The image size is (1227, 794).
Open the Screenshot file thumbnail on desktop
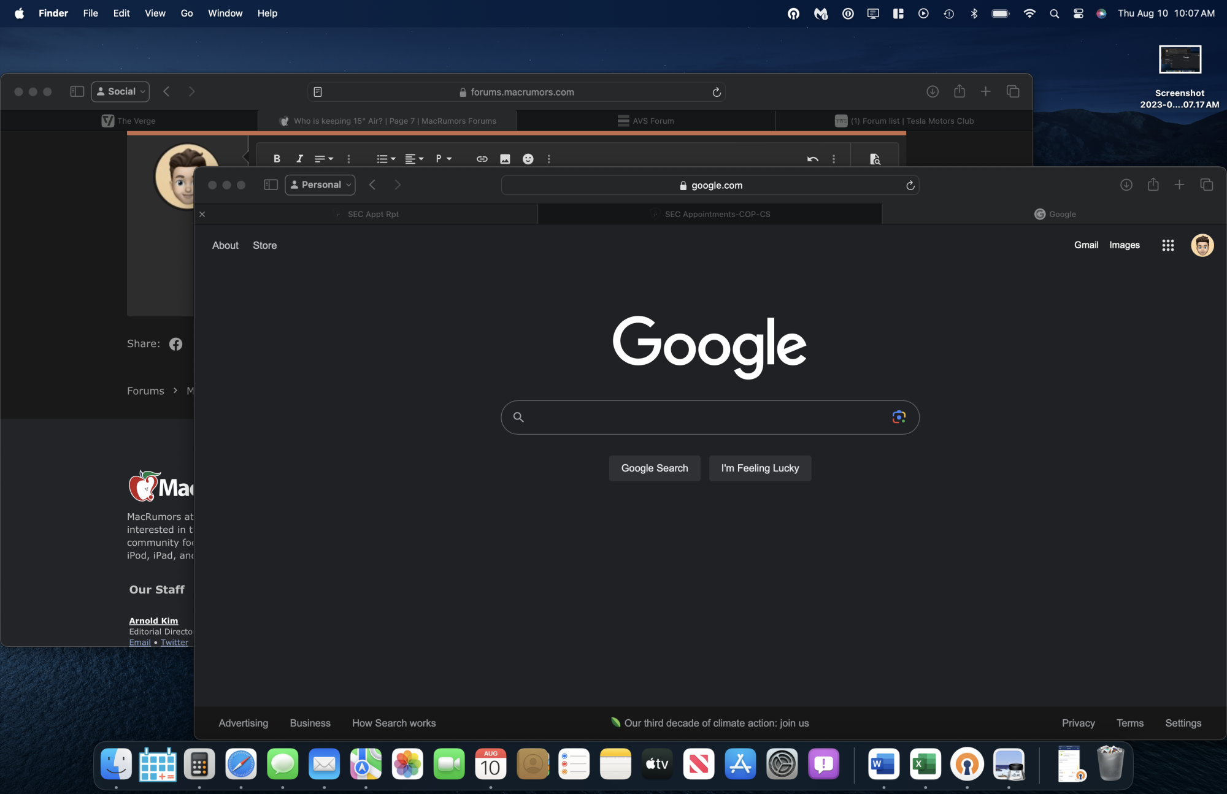click(x=1179, y=59)
